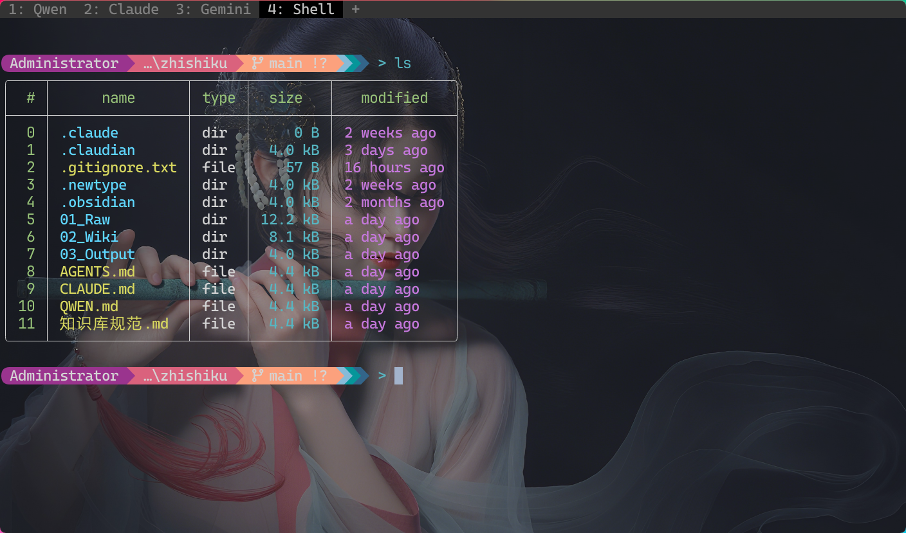
Task: Select the AGENTS.md file name
Action: tap(98, 272)
